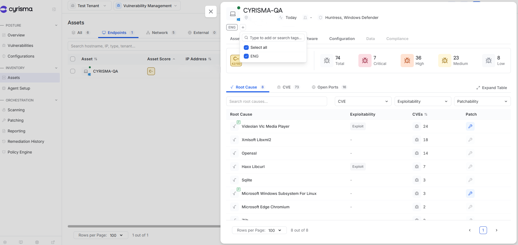This screenshot has width=518, height=245.
Task: Click the laptop icon in the CYRISMA-QA asset row
Action: pos(86,72)
